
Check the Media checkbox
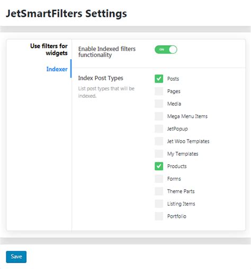coord(159,104)
